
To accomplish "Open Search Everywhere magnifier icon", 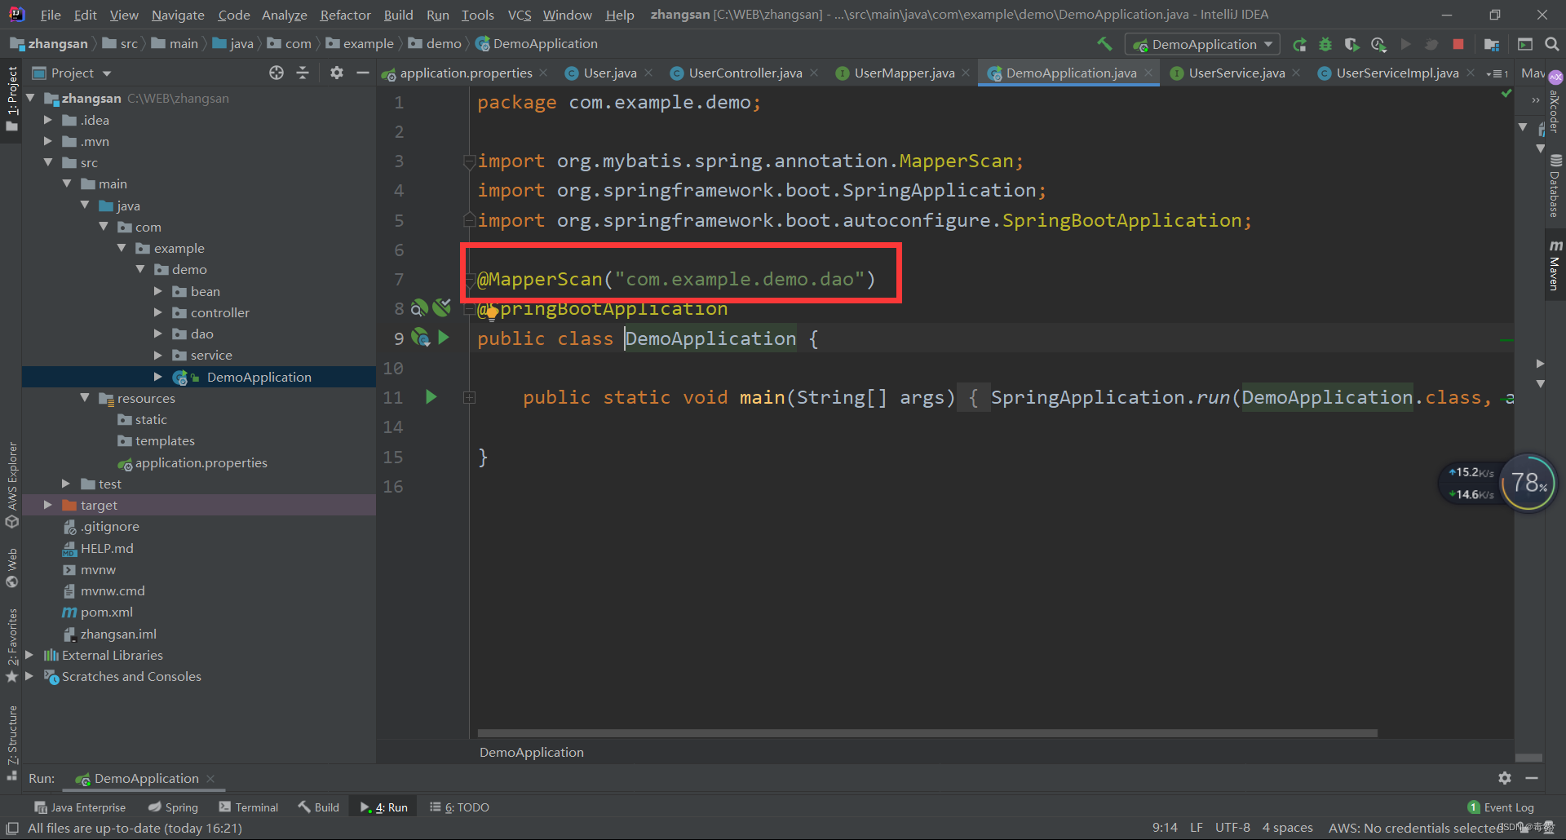I will 1551,44.
